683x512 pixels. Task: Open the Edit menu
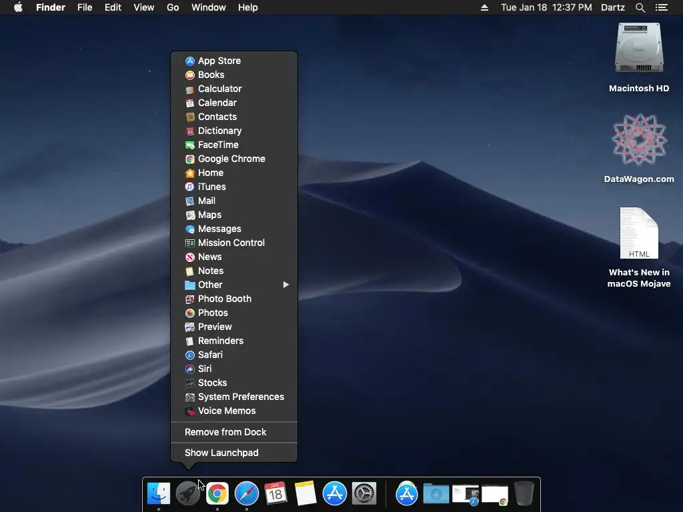(x=113, y=7)
